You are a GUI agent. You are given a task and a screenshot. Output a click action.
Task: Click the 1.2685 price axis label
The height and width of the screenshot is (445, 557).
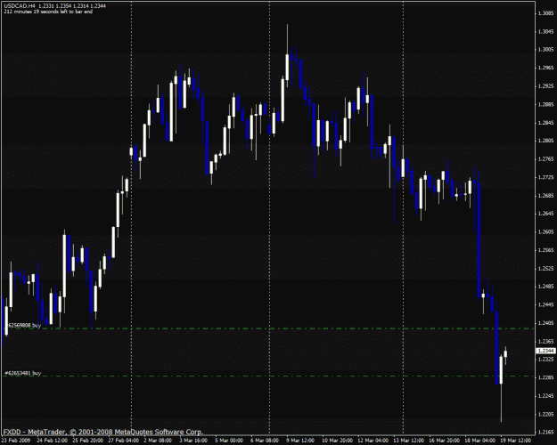click(546, 196)
